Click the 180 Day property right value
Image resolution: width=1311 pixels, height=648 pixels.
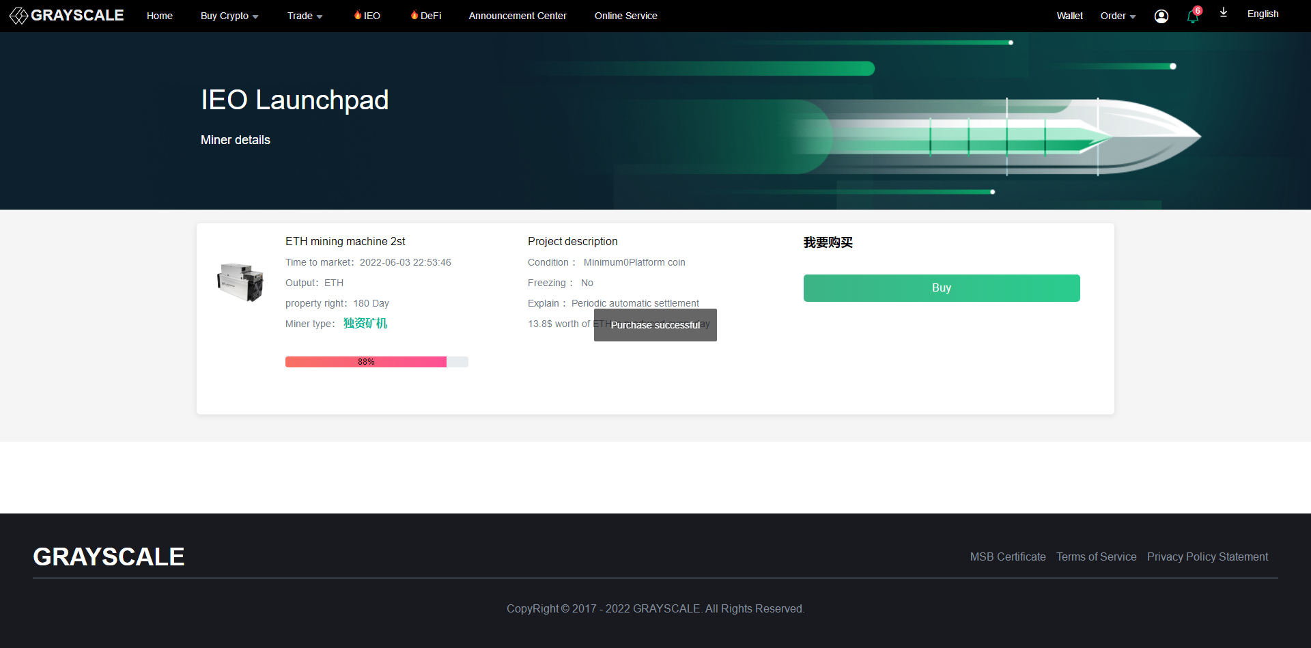pyautogui.click(x=371, y=303)
